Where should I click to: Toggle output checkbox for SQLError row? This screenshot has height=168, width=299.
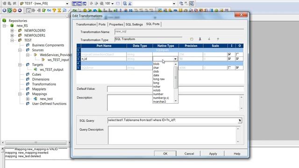[237, 68]
